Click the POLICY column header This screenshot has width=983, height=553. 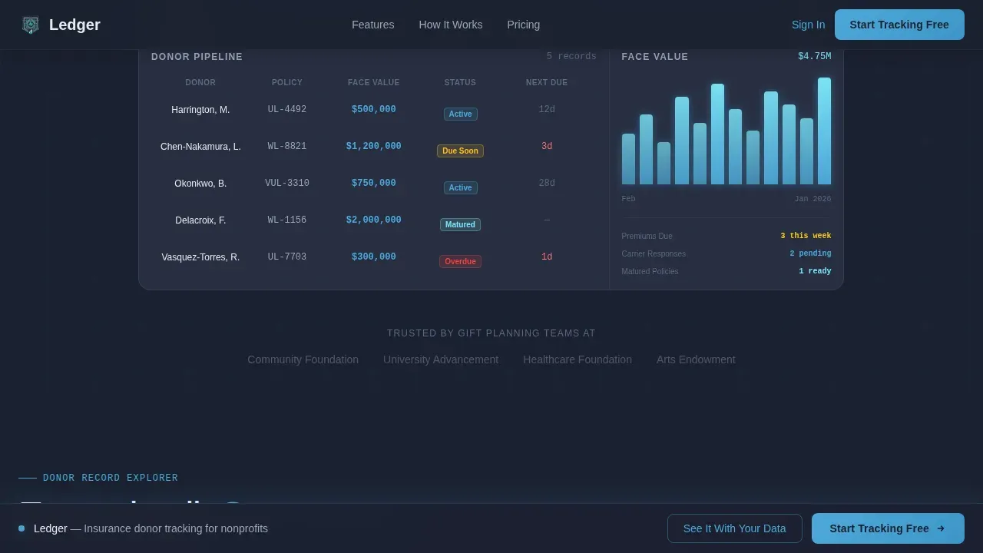[x=287, y=82]
